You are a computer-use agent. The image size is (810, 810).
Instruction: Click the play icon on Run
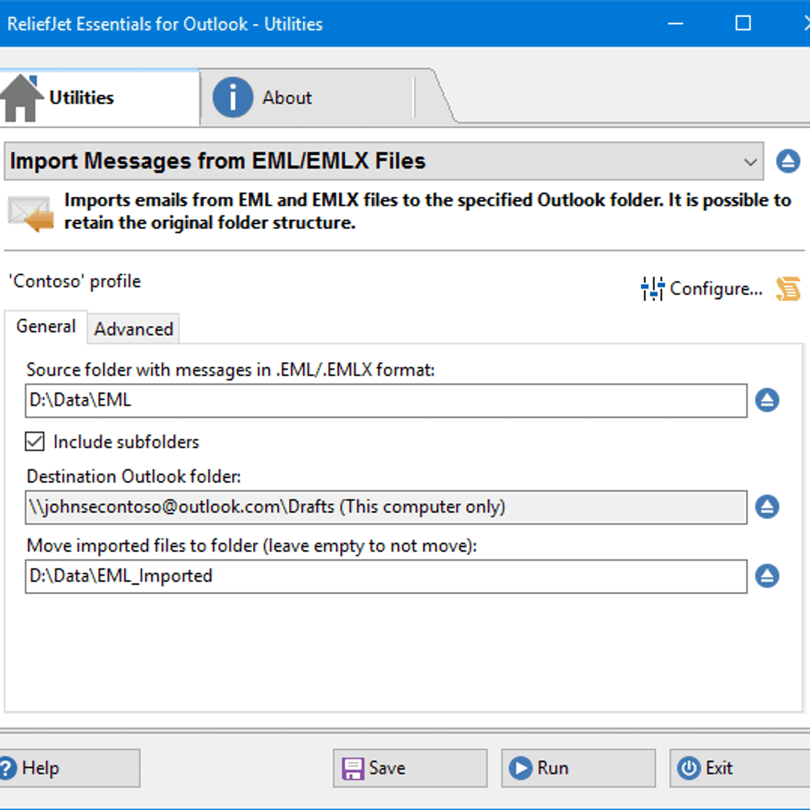click(520, 768)
